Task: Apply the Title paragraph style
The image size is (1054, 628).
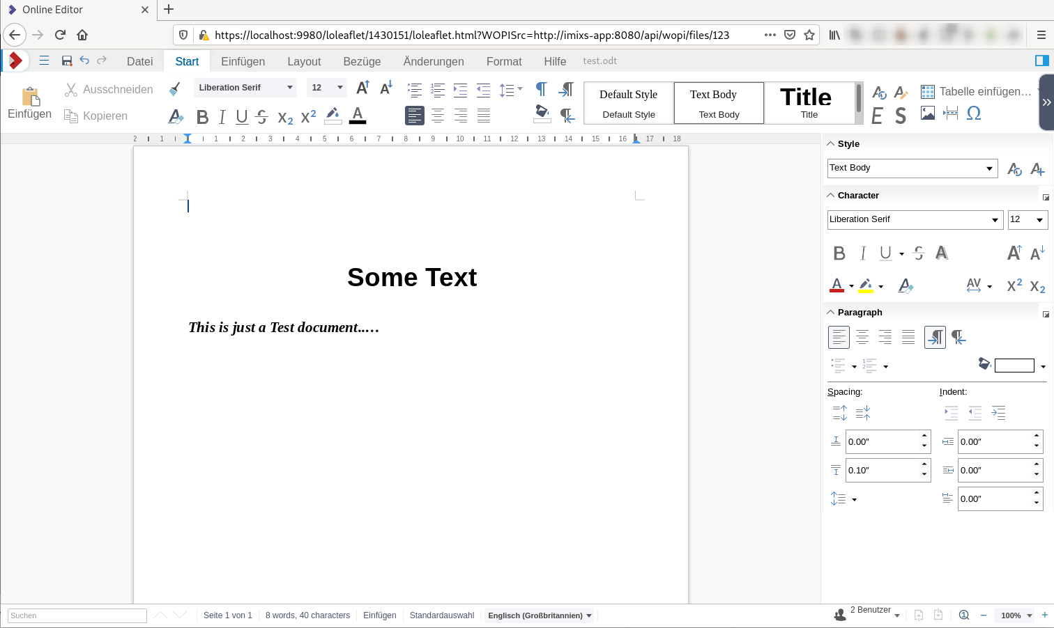Action: (x=808, y=102)
